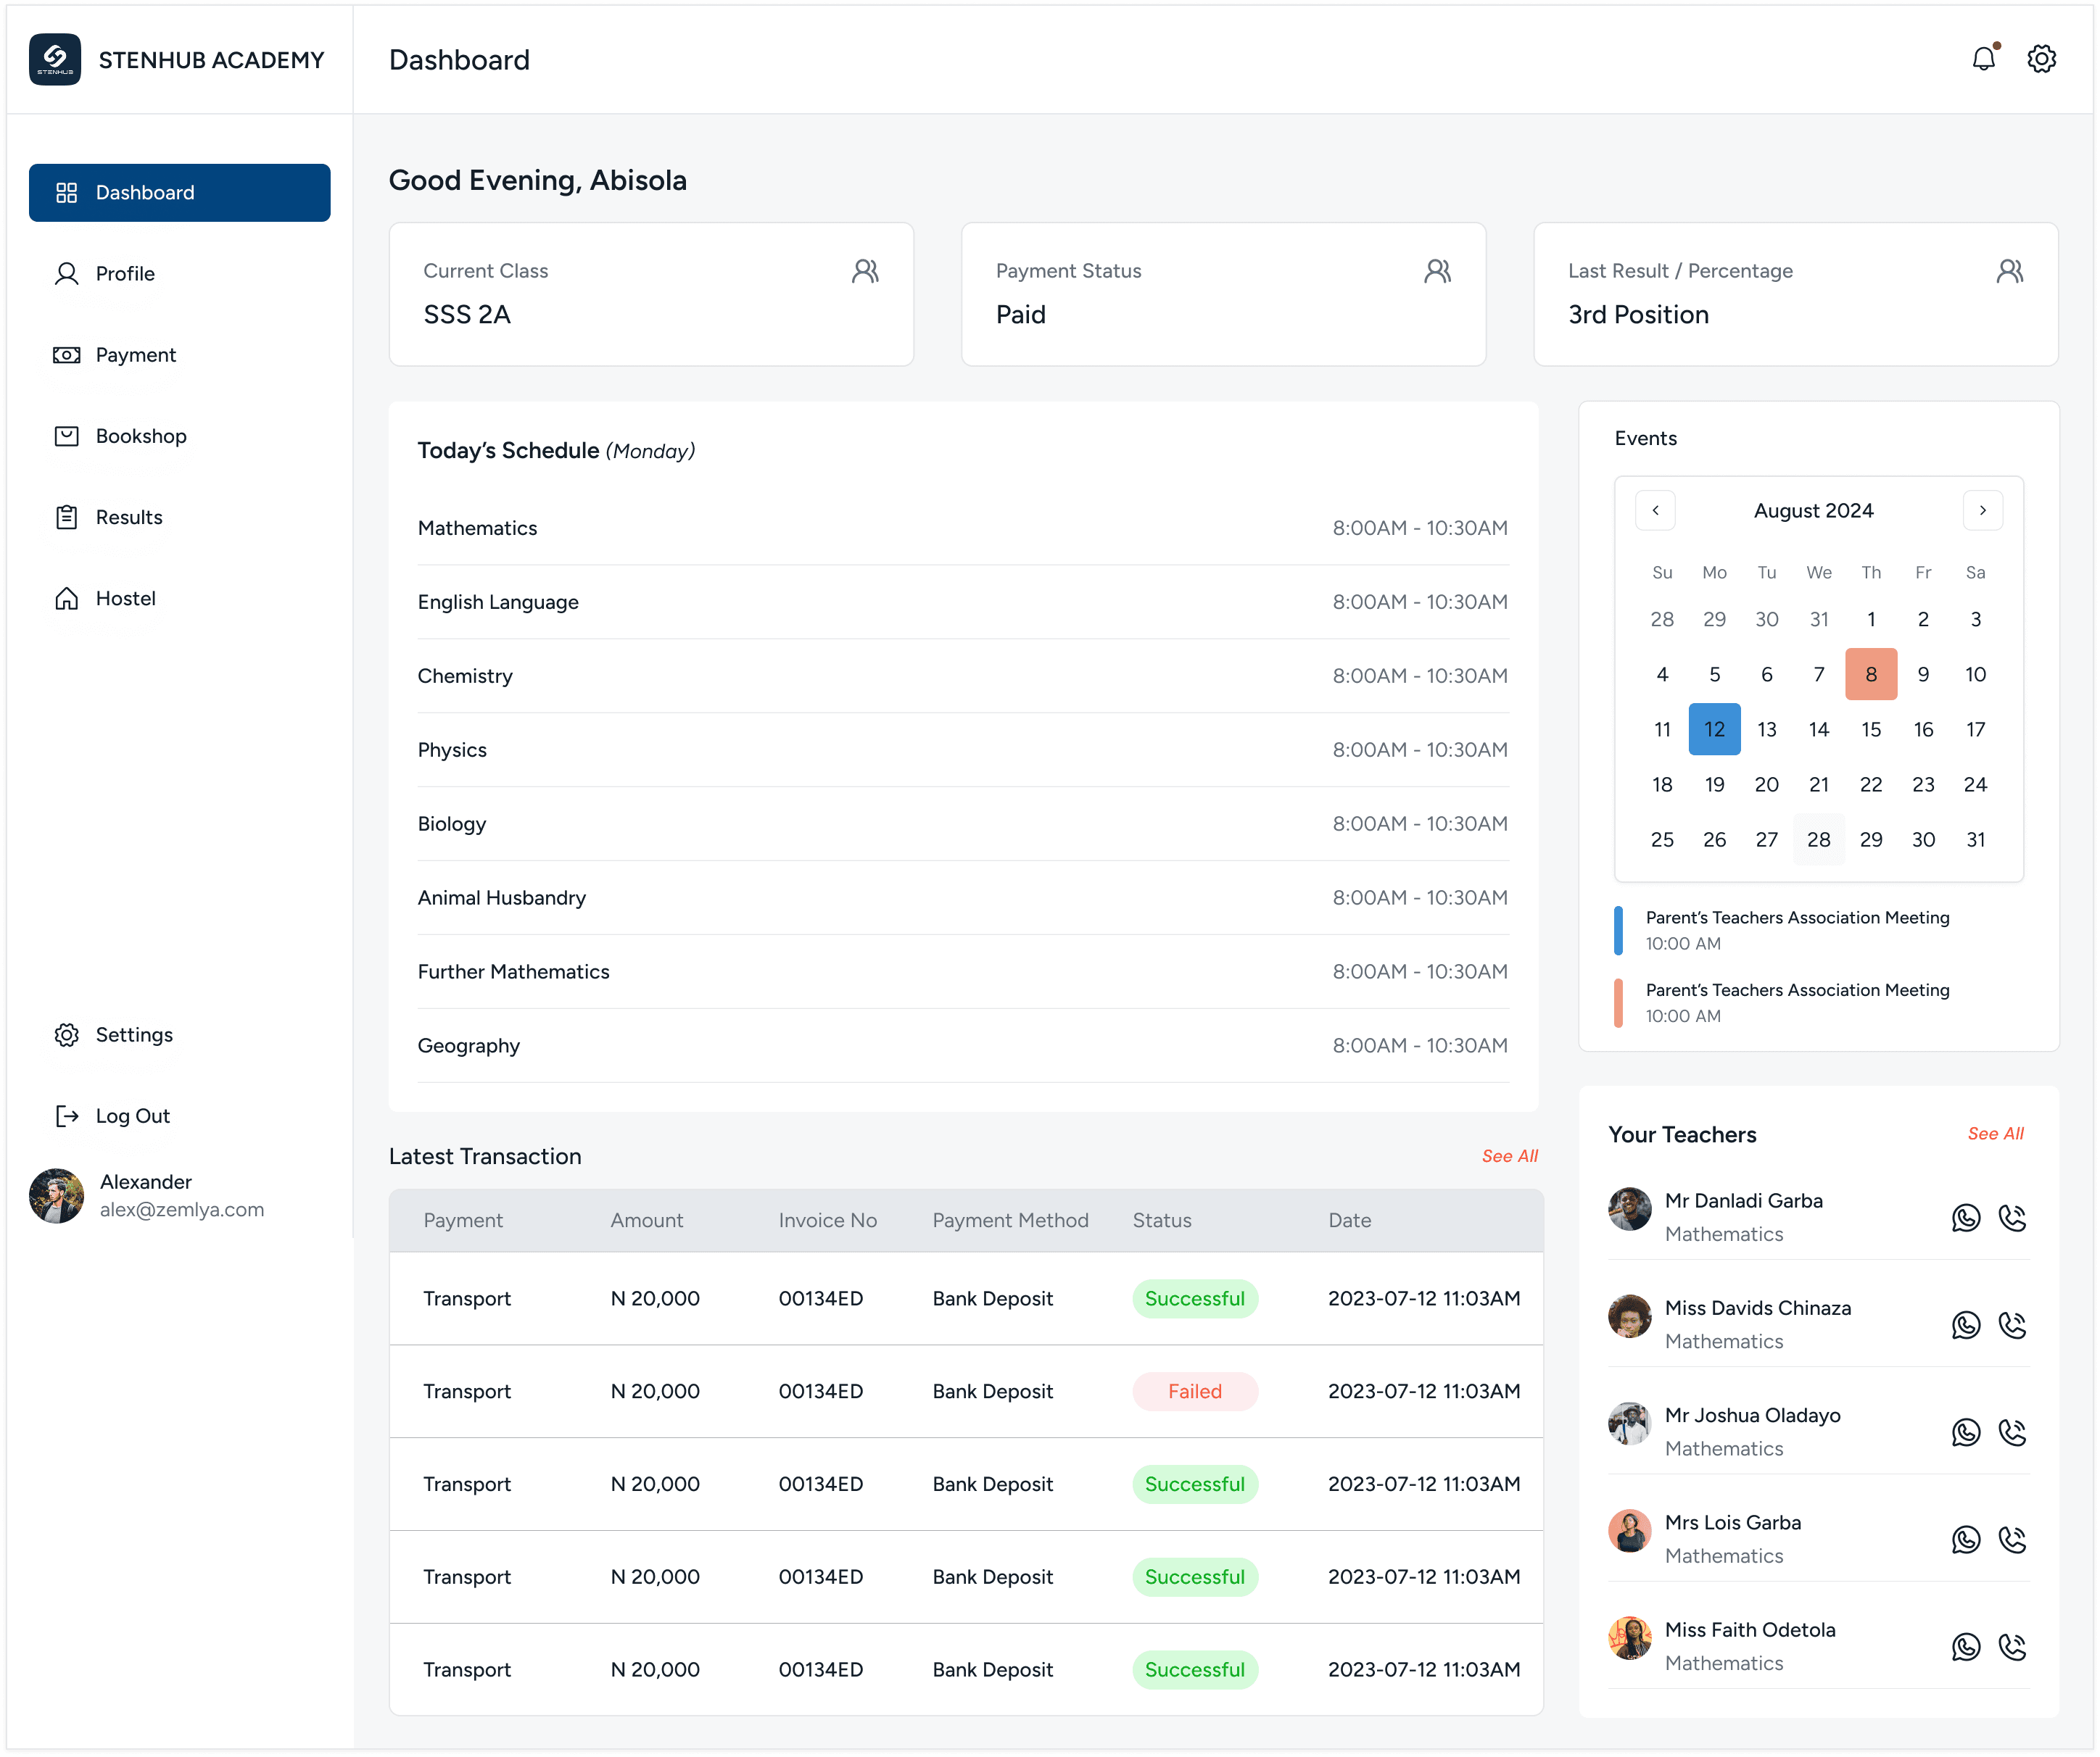This screenshot has width=2100, height=1757.
Task: Open the Payment sidebar menu item
Action: pyautogui.click(x=135, y=354)
